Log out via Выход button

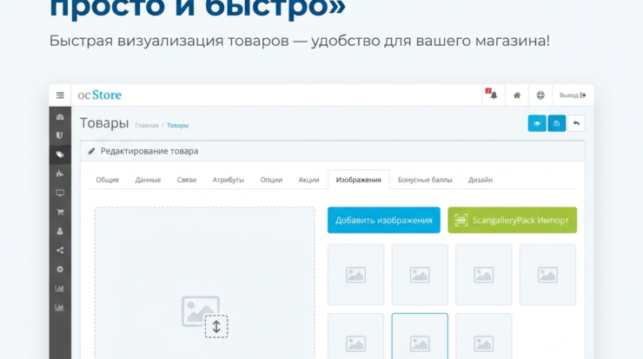point(573,95)
